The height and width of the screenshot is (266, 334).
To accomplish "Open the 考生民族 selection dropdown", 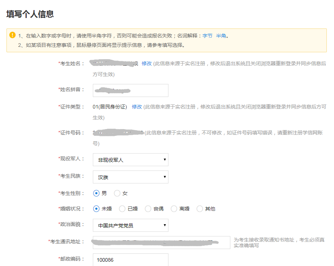I will pos(130,177).
